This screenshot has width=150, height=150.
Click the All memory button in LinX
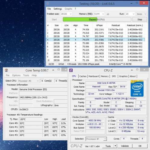tap(108, 14)
